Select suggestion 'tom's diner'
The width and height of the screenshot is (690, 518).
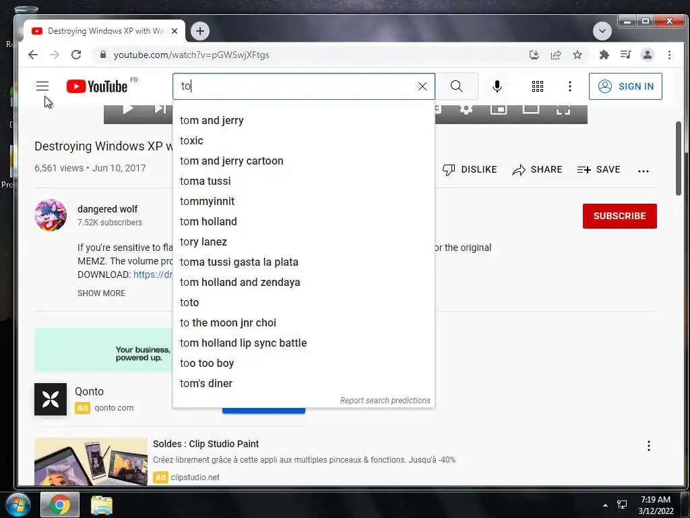(304, 384)
